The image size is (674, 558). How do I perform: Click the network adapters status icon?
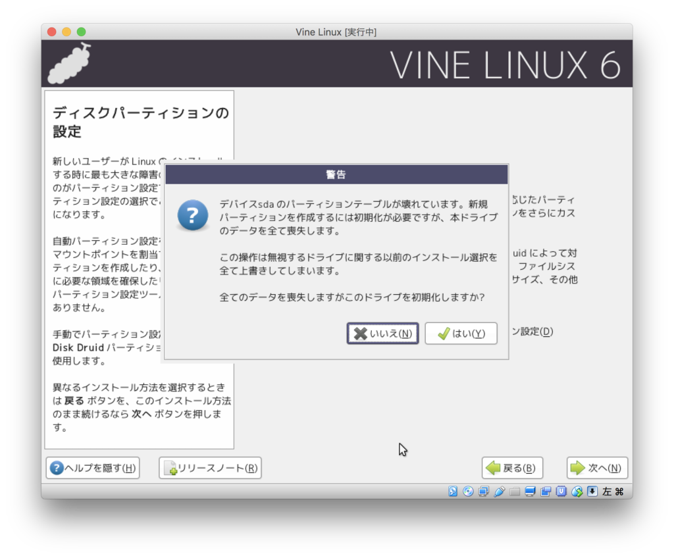(x=484, y=492)
